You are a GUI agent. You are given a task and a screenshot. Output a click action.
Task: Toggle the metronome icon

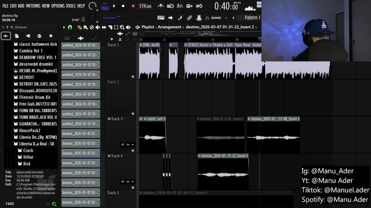(161, 6)
